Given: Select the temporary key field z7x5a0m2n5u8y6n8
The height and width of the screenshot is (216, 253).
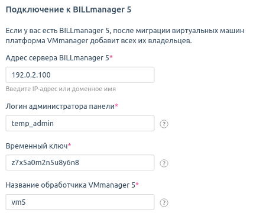Looking at the screenshot, I should (x=80, y=163).
